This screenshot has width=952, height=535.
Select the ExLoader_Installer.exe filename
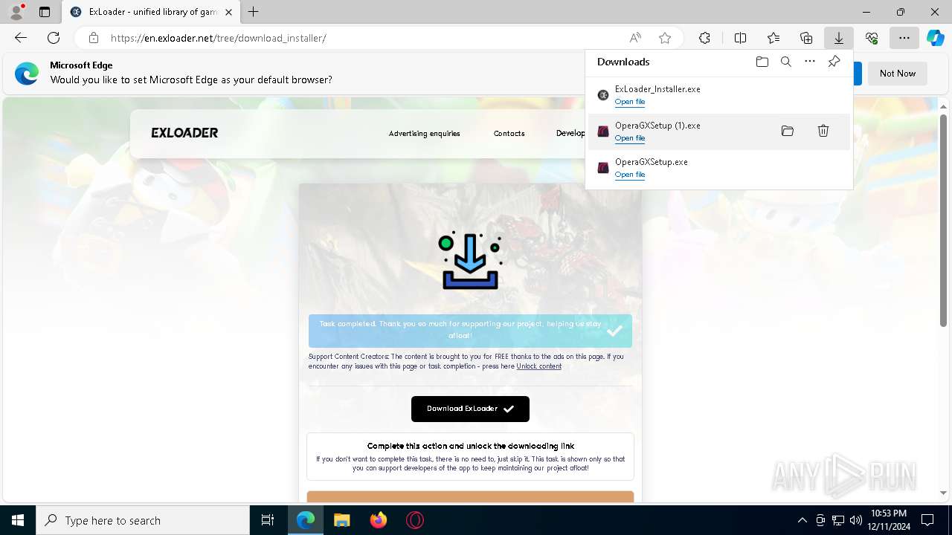tap(657, 89)
